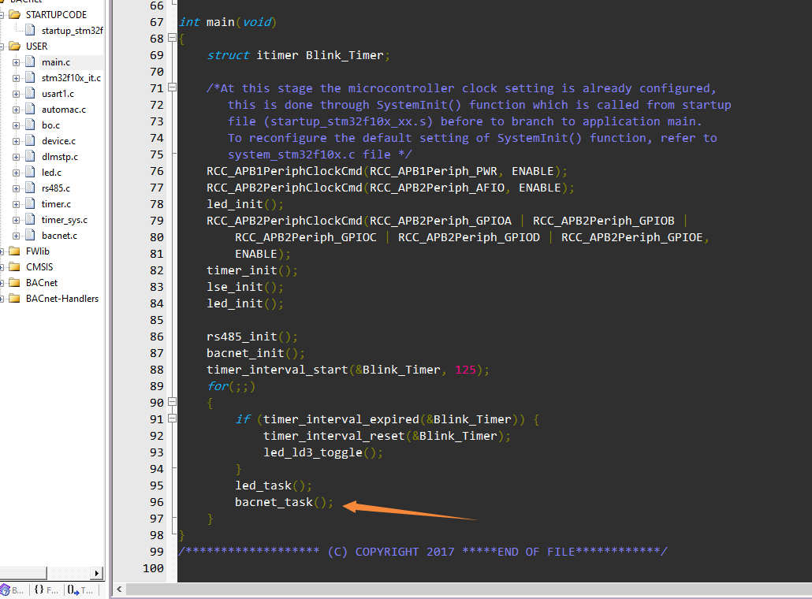Click led_ld3_toggle call on line 93
This screenshot has width=812, height=599.
[x=323, y=452]
